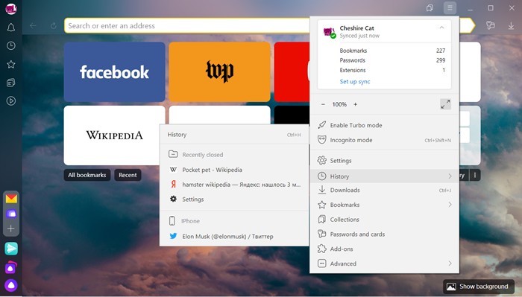Expand the Advanced submenu arrow
The width and height of the screenshot is (522, 297).
pyautogui.click(x=450, y=264)
